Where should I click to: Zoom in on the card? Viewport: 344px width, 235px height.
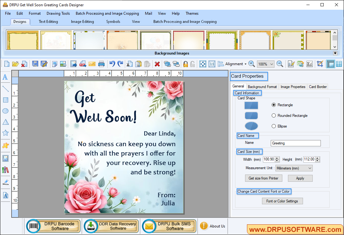[x=252, y=64]
